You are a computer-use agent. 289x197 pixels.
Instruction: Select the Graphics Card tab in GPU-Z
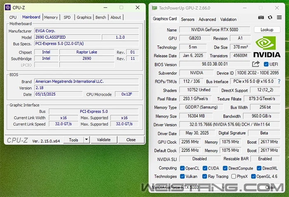coord(165,19)
